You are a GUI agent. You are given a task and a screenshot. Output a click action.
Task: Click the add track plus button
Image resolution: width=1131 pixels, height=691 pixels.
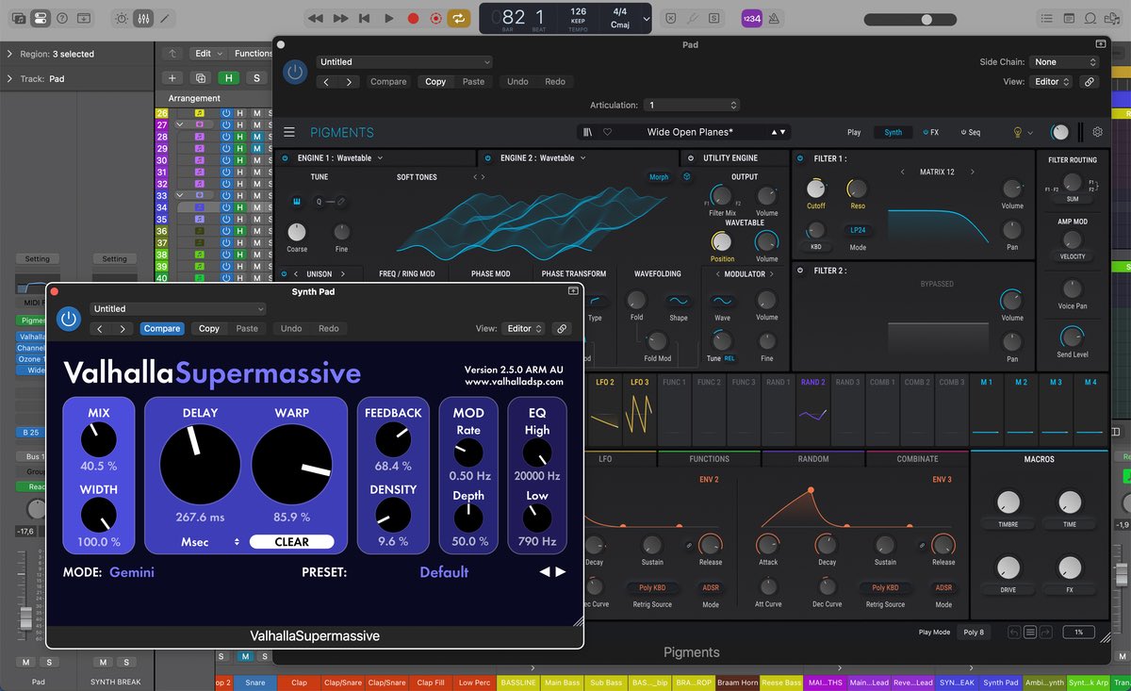click(x=172, y=78)
